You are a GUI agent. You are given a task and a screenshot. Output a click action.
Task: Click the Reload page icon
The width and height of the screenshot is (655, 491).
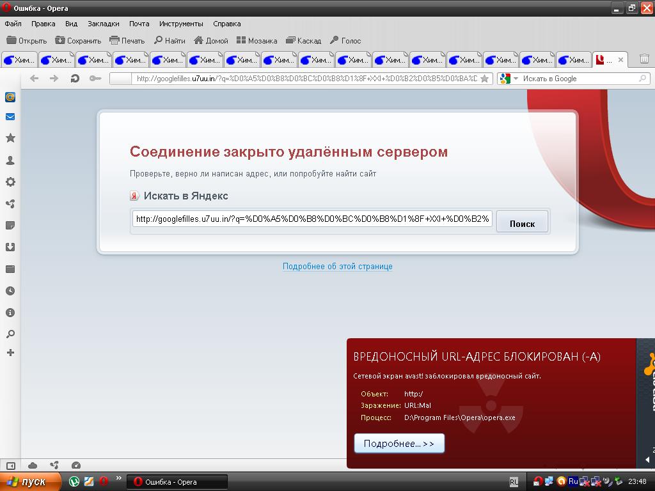point(75,79)
